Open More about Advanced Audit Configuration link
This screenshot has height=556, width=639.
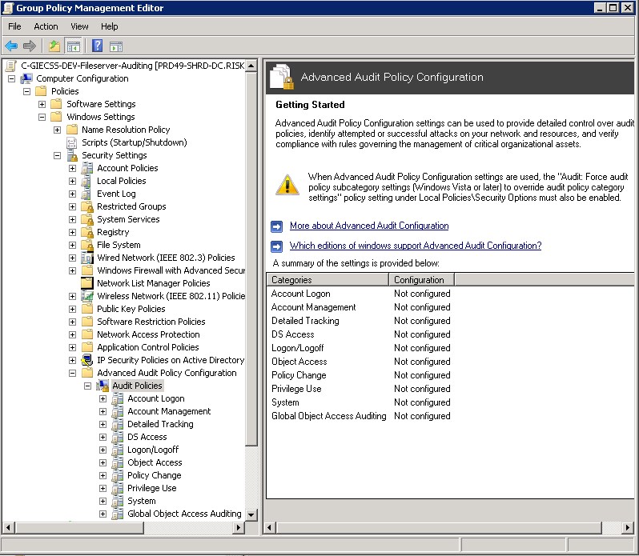(369, 226)
